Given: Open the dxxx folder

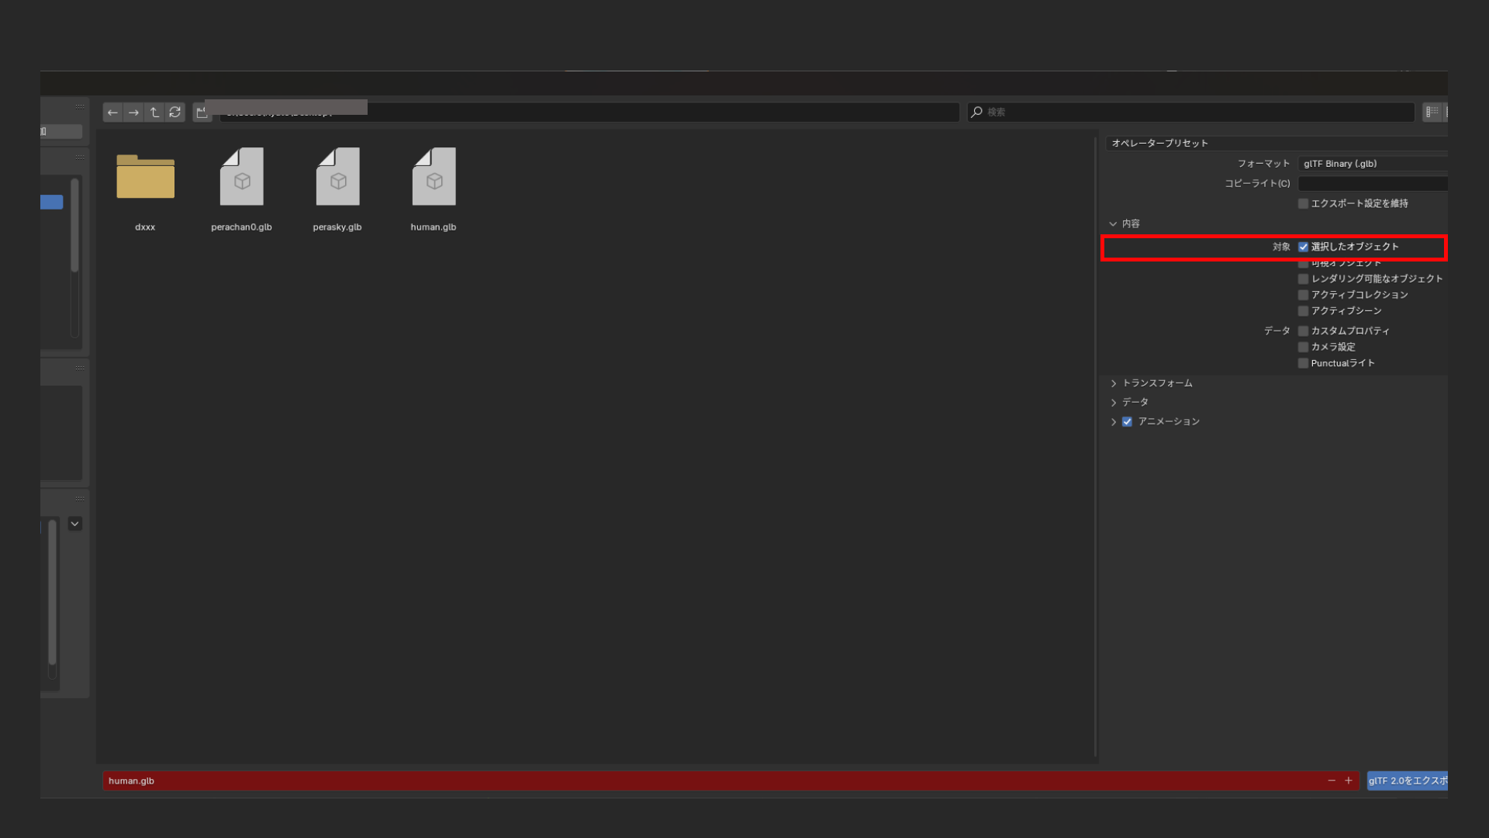Looking at the screenshot, I should (145, 177).
